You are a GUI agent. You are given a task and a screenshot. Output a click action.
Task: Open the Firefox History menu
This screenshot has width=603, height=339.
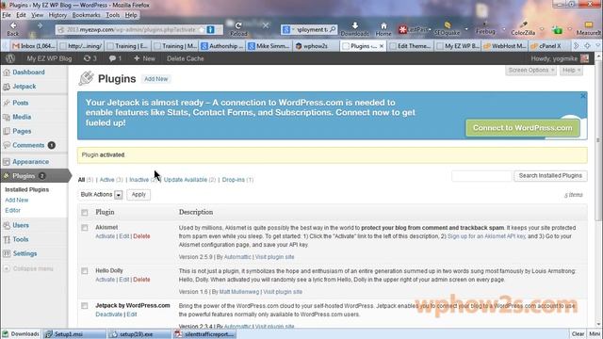[x=57, y=15]
